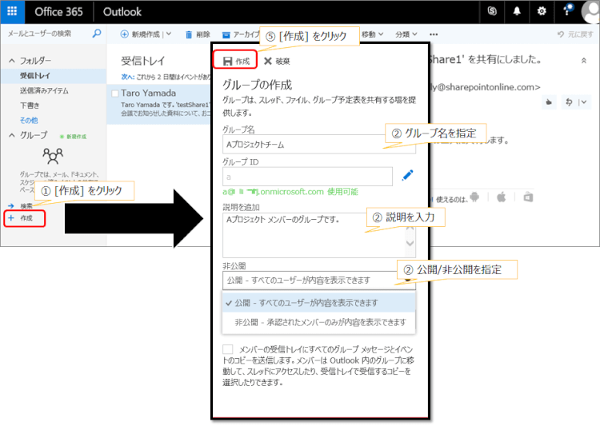Collapse the message header double chevron
Screen dimensions: 600x426
[x=584, y=61]
